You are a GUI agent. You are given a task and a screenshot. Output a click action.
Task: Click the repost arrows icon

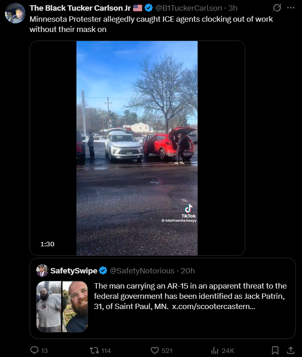(94, 350)
